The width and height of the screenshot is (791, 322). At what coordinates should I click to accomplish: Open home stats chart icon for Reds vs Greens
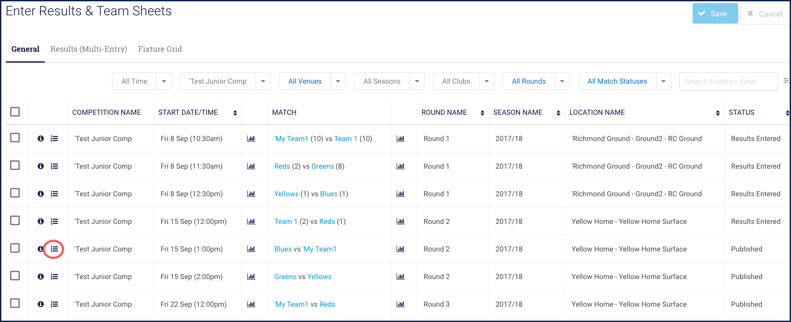coord(251,166)
